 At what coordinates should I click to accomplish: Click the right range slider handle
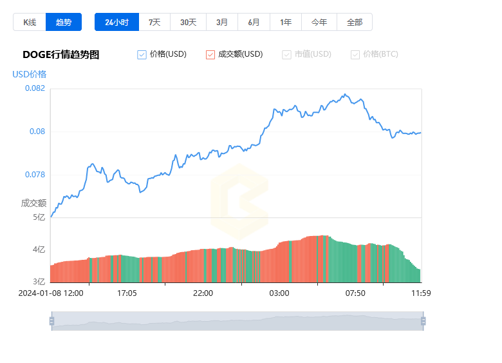pos(423,321)
